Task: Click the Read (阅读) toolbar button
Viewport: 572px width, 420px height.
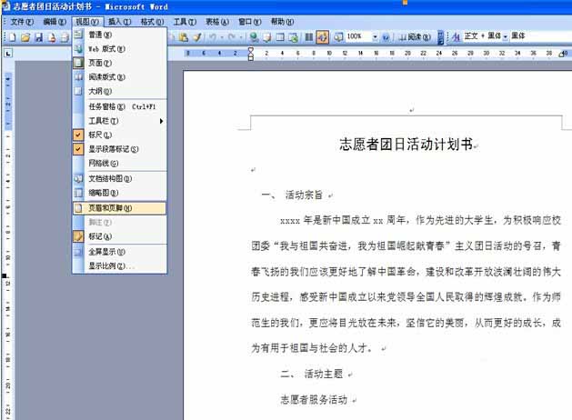Action: point(415,37)
